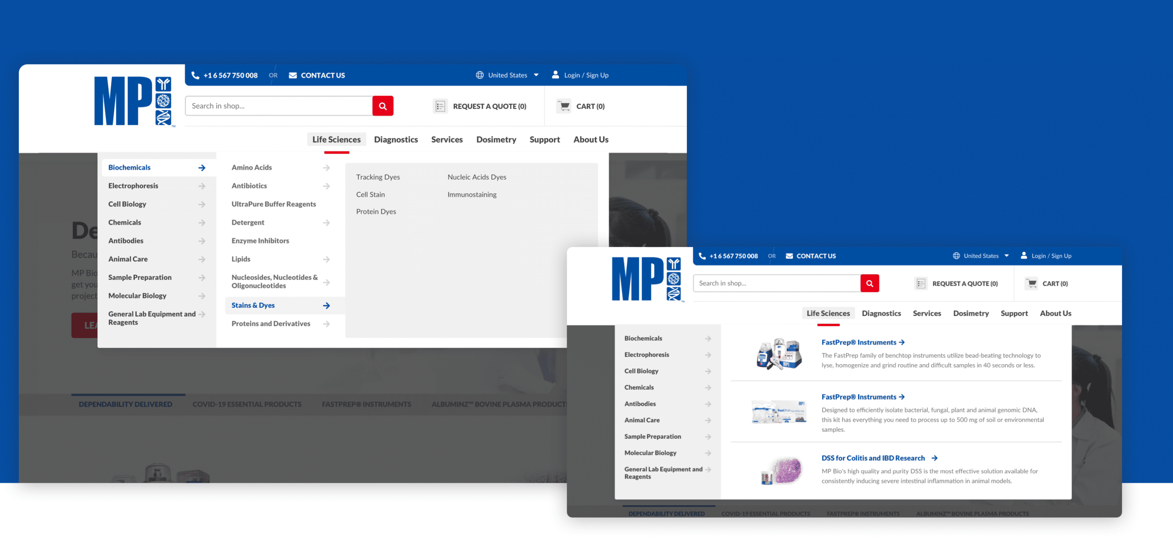Select FastPrep Instruments tab in the left window
The height and width of the screenshot is (552, 1173).
367,404
